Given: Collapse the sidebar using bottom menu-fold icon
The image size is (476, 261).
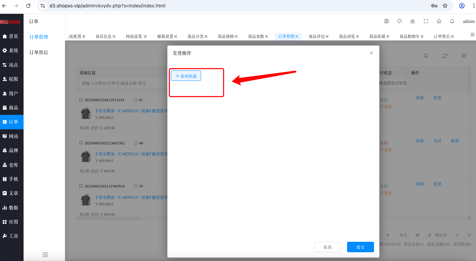Looking at the screenshot, I should (45, 255).
